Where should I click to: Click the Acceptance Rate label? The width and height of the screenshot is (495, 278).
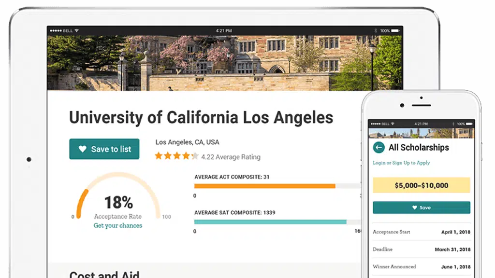(x=118, y=217)
